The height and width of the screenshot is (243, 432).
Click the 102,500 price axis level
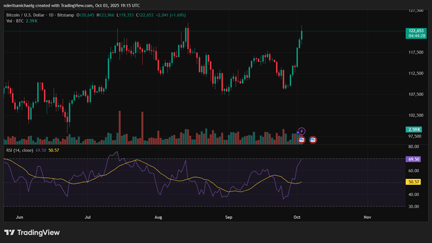(x=416, y=115)
